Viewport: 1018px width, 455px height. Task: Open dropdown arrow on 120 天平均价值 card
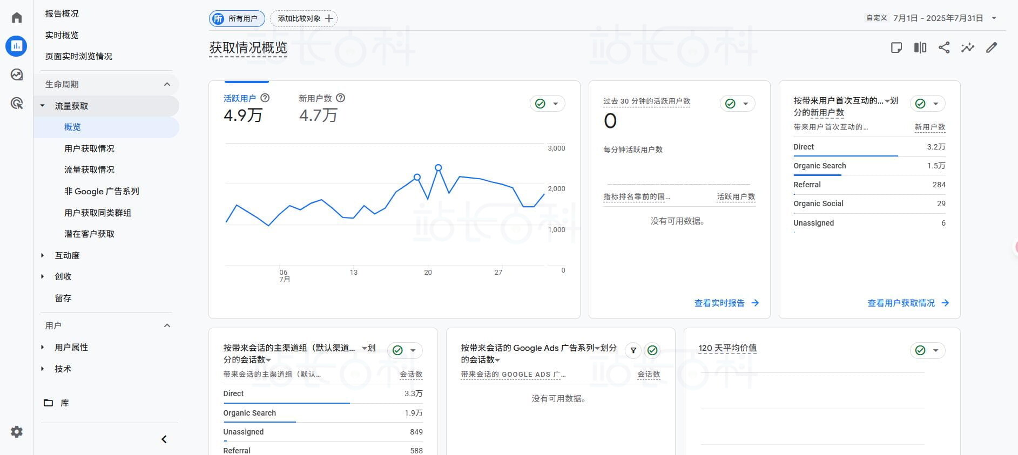[935, 350]
